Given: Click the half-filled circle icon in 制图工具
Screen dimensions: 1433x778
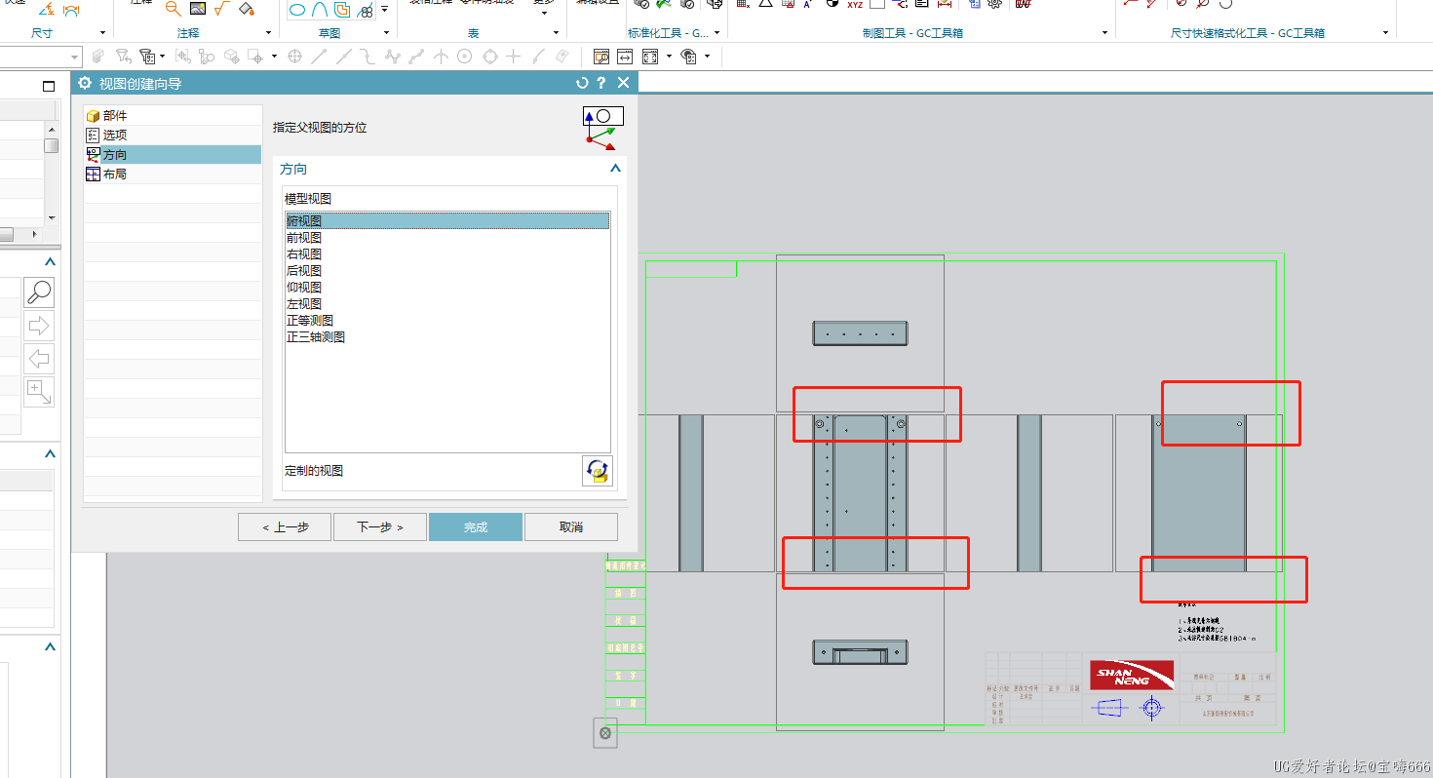Looking at the screenshot, I should [x=832, y=5].
